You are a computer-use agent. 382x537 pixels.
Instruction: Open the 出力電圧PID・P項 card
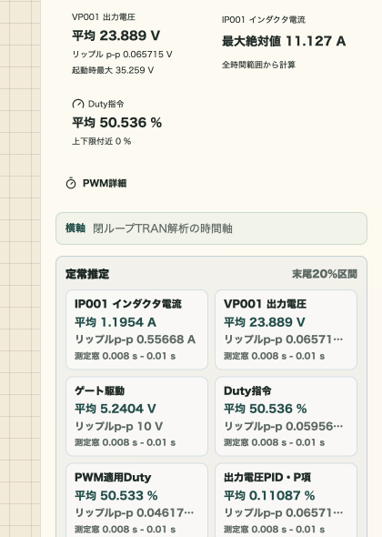coord(286,501)
